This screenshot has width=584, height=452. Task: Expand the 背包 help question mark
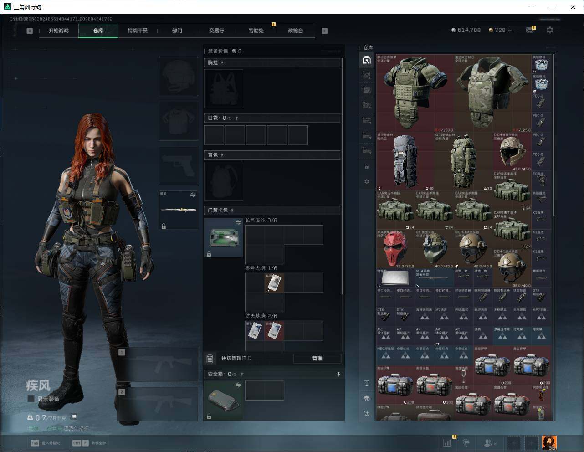click(222, 155)
